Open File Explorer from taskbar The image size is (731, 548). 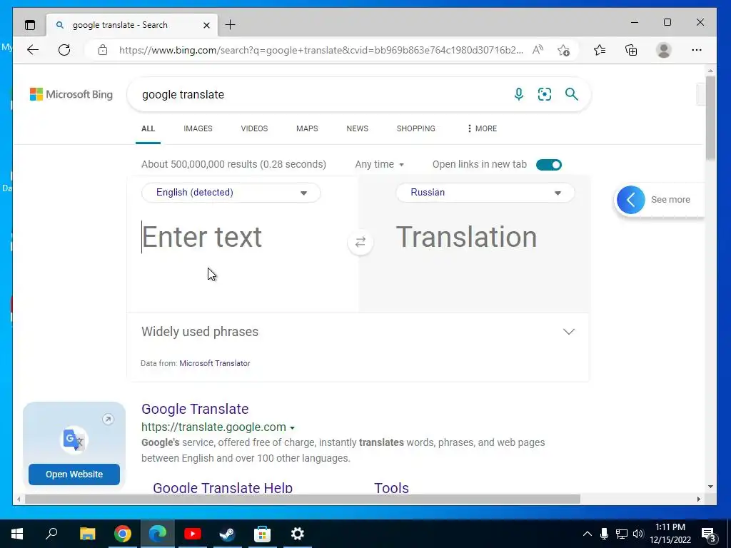[87, 534]
